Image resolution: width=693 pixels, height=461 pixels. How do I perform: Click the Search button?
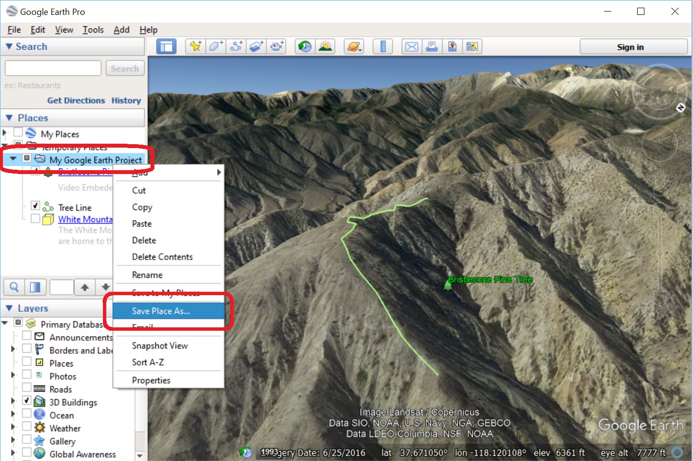point(125,68)
